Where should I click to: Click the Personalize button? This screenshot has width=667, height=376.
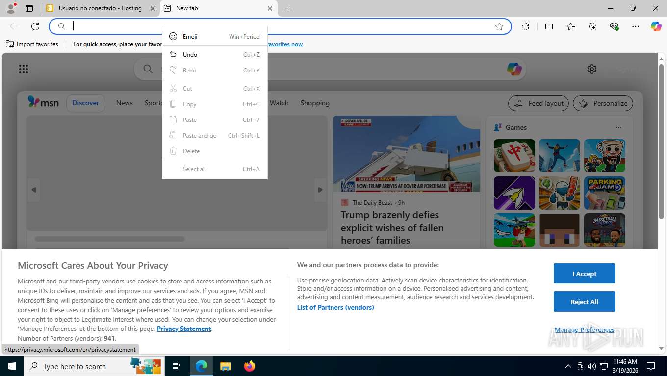point(603,103)
